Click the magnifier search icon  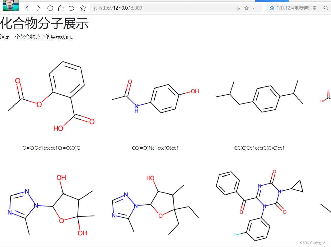[326, 8]
